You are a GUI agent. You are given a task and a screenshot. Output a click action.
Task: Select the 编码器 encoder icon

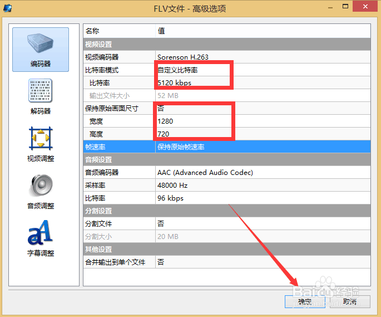click(x=41, y=50)
